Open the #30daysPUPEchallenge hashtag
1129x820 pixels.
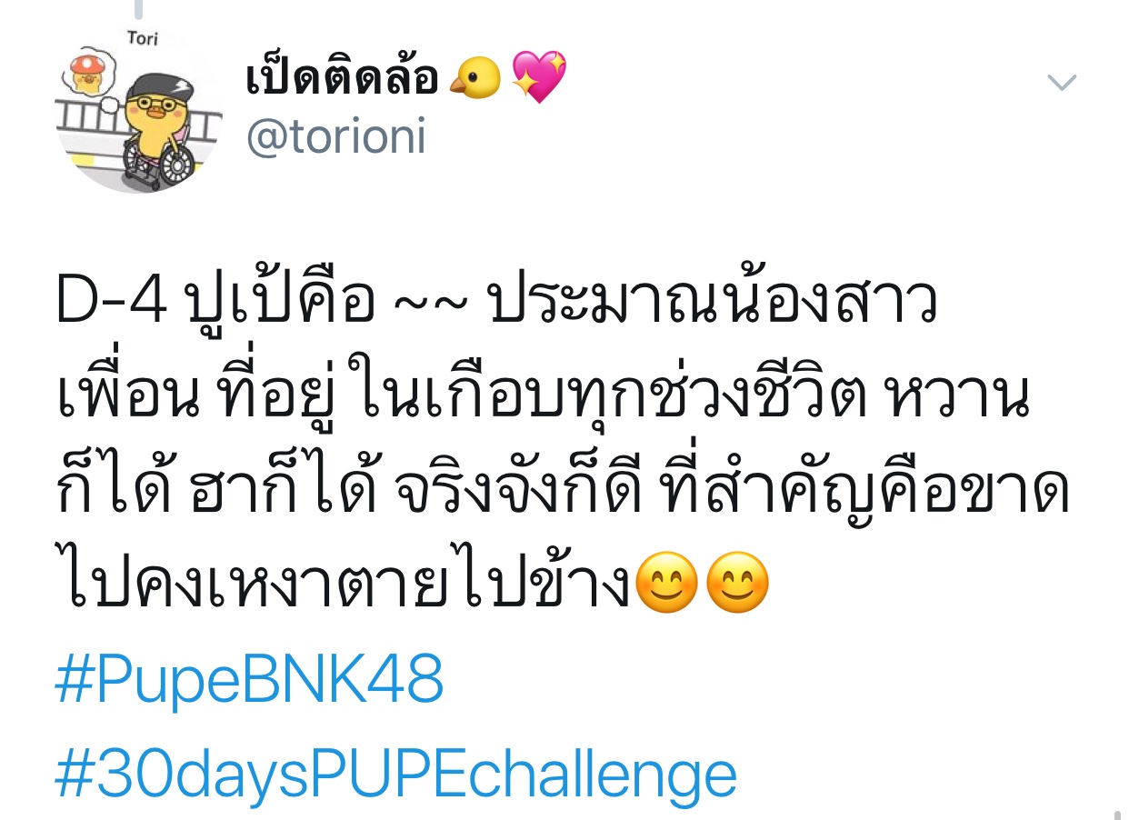(x=396, y=775)
